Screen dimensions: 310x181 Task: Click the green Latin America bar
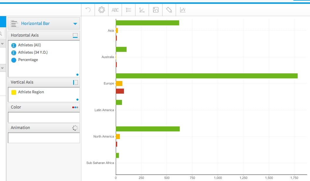119,102
